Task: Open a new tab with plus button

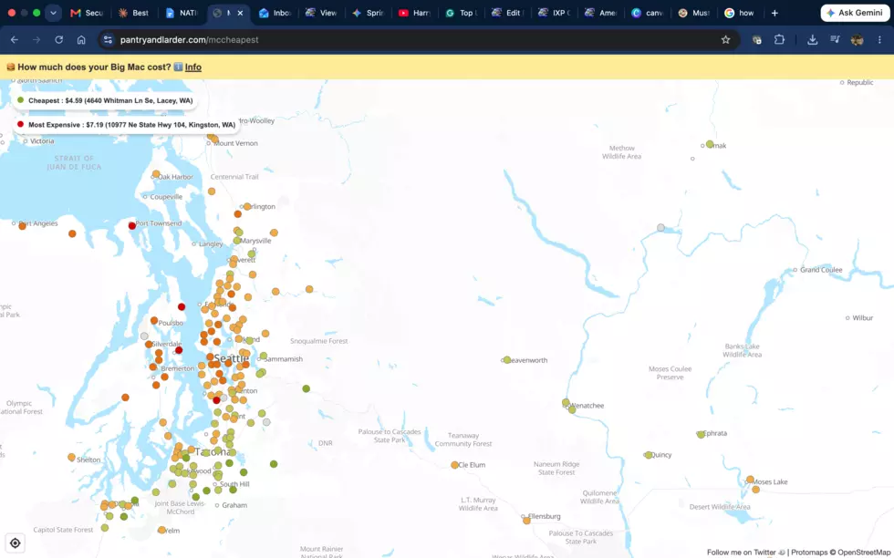Action: (x=774, y=13)
